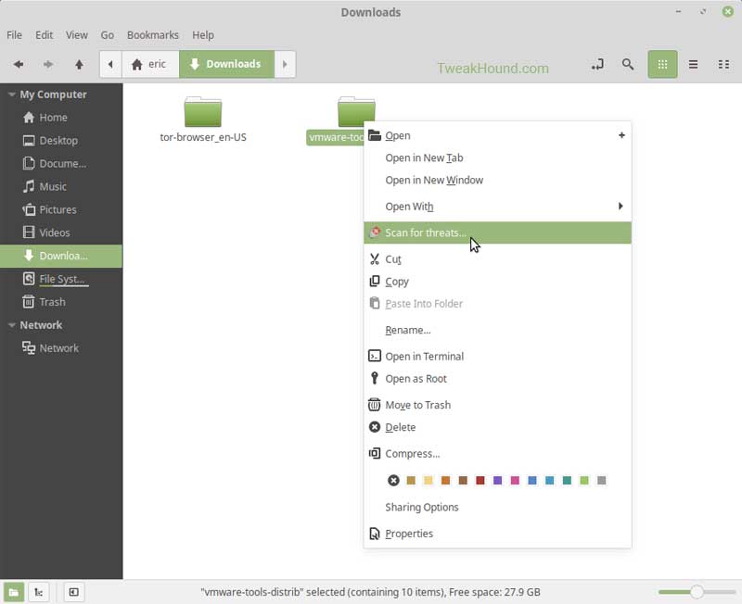The image size is (742, 604).
Task: Choose Compress from the context menu
Action: pos(497,454)
